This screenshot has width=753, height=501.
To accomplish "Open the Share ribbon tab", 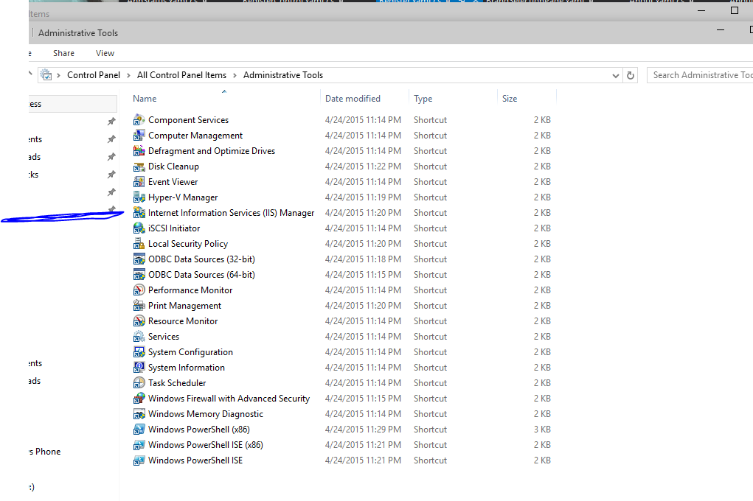I will [64, 53].
